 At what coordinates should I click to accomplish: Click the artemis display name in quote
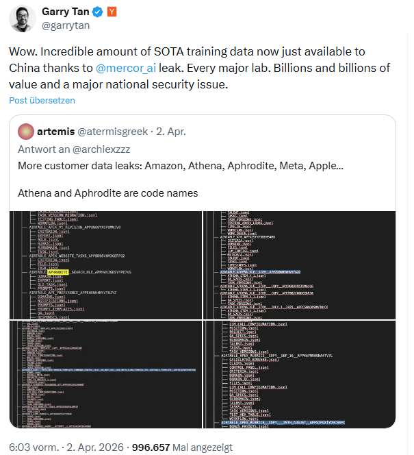tap(56, 131)
